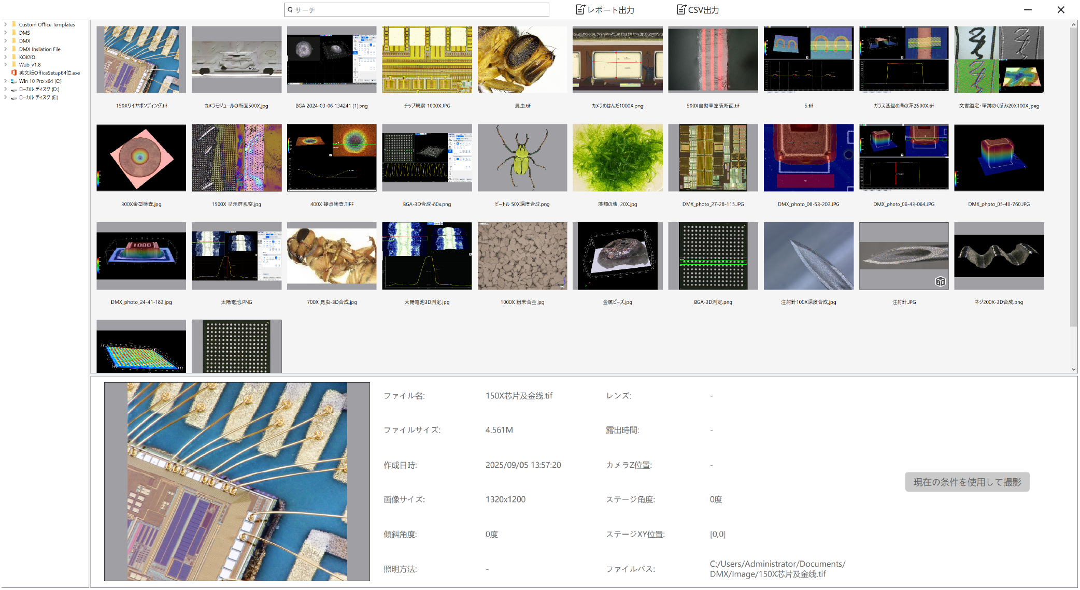Click the report output (レポート出力) icon
The height and width of the screenshot is (590, 1080).
pos(580,10)
